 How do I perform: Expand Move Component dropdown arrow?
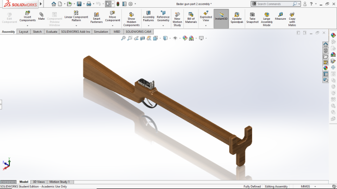(113, 26)
